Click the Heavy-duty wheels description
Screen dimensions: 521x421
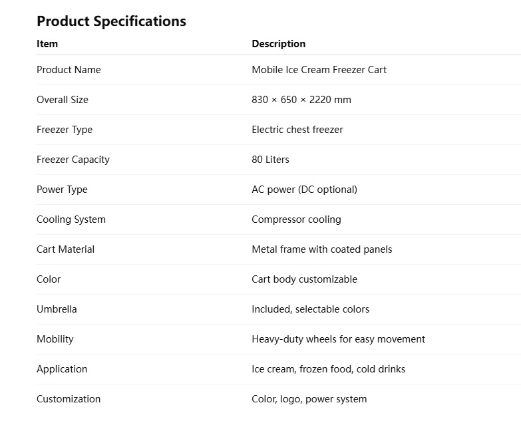coord(338,339)
